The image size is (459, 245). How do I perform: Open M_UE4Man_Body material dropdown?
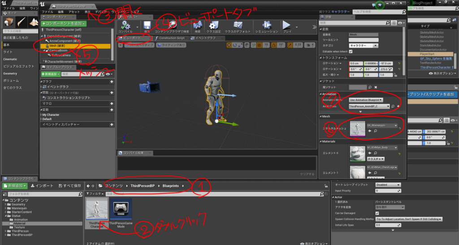(382, 148)
